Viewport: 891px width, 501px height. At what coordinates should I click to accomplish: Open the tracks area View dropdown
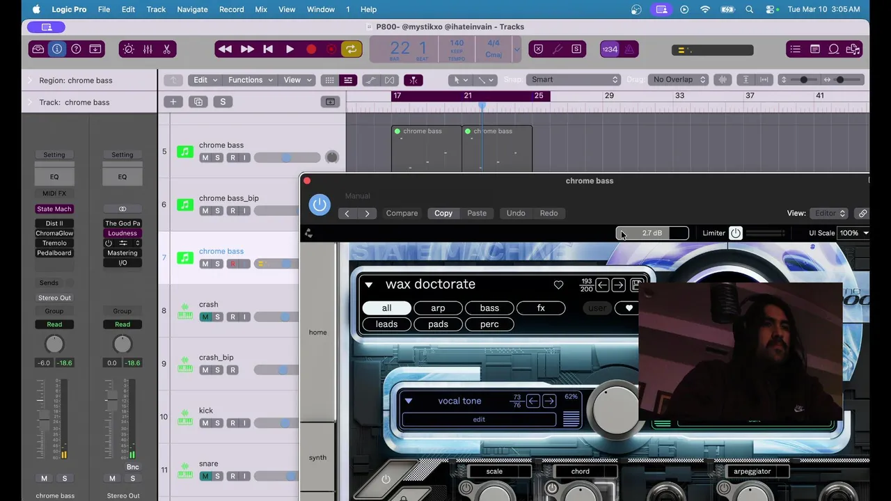pyautogui.click(x=297, y=80)
